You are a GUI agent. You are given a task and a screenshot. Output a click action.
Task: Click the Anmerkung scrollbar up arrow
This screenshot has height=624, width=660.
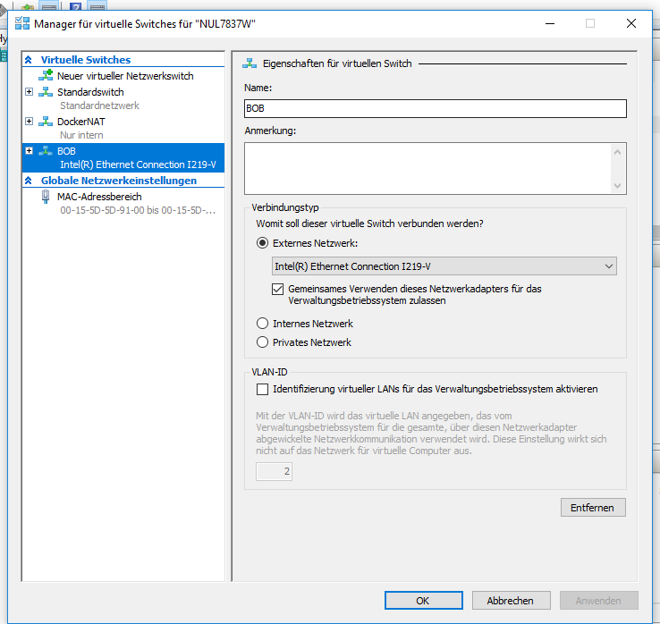(617, 152)
